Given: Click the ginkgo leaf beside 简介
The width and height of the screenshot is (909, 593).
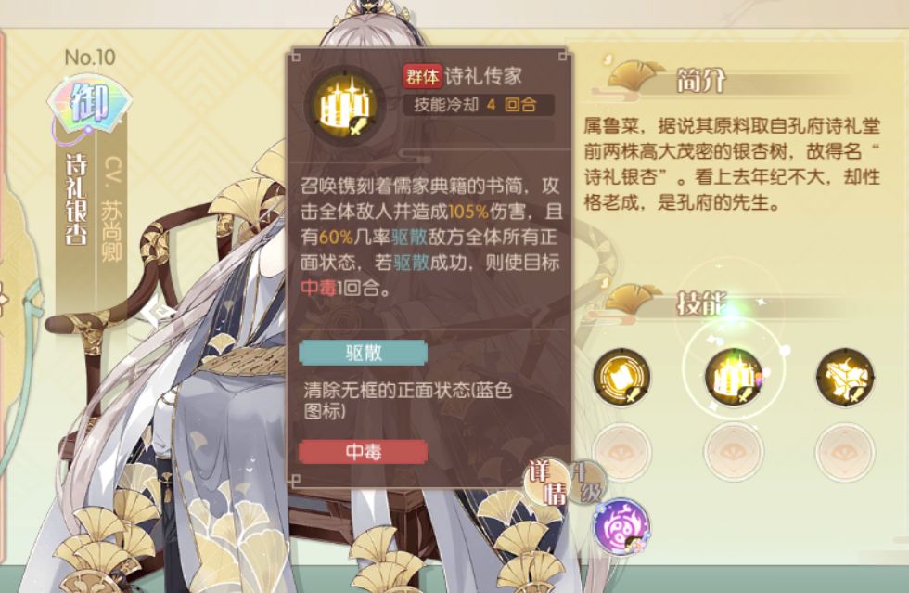Looking at the screenshot, I should 634,77.
